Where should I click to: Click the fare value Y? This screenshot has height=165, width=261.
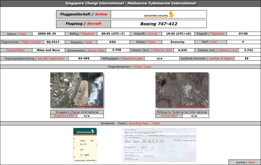[243, 42]
